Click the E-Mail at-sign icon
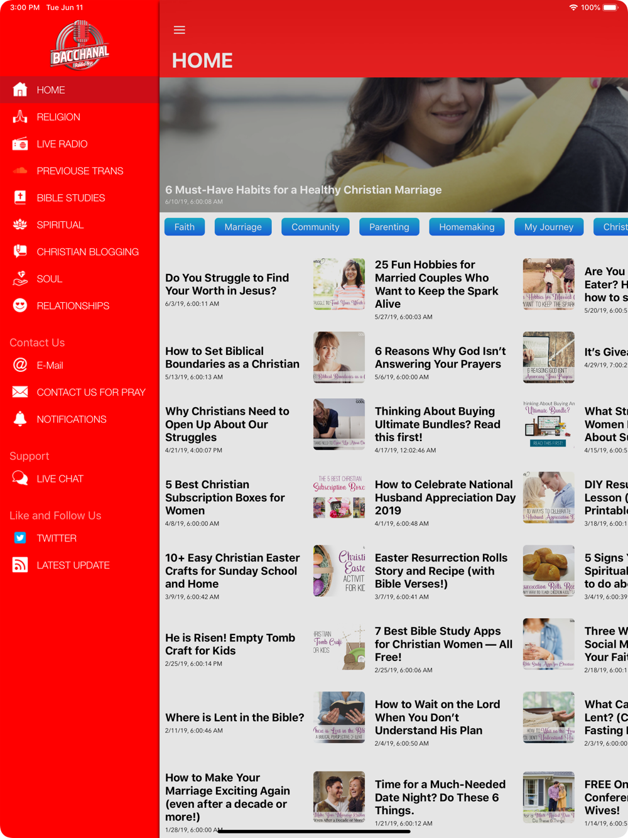The height and width of the screenshot is (838, 628). 20,365
